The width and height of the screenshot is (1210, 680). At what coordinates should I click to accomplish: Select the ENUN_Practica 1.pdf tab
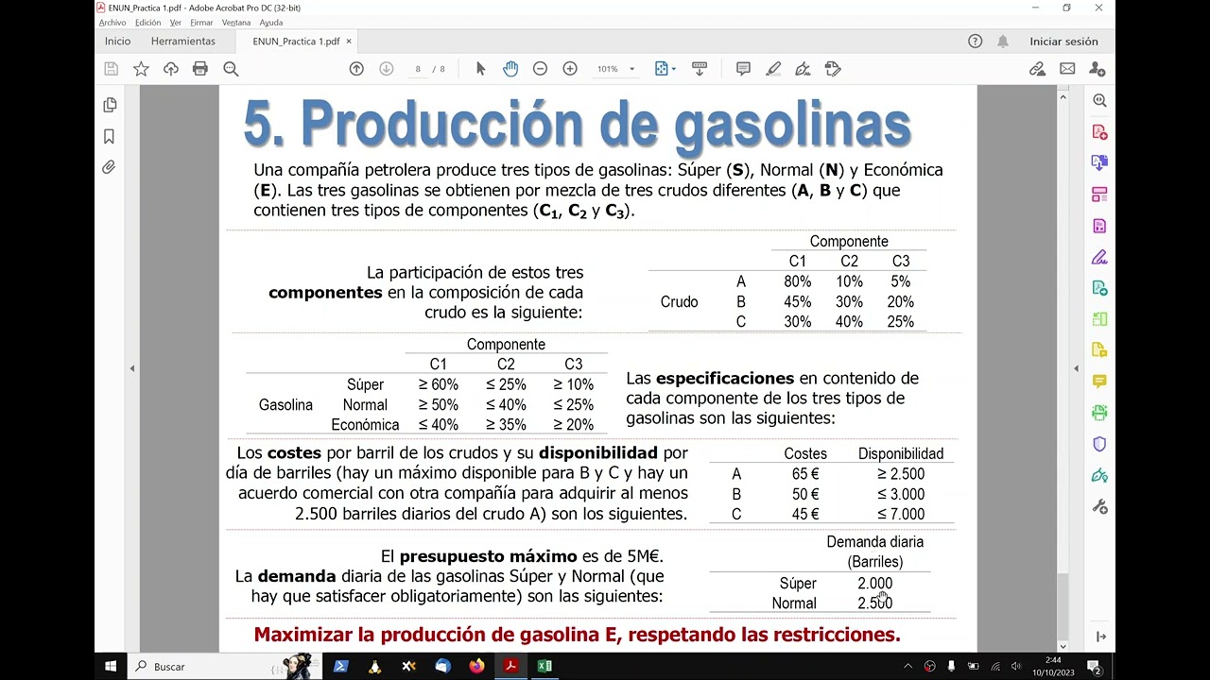[x=295, y=42]
